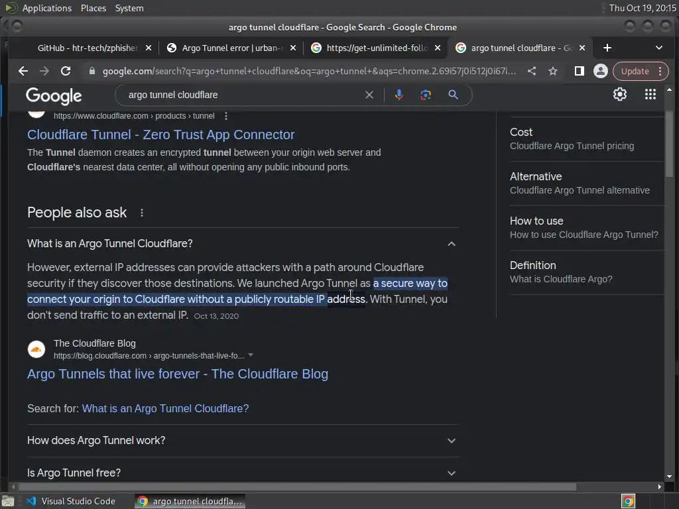This screenshot has height=509, width=679.
Task: Open Chrome's three-dot menu beside Update
Action: 660,71
